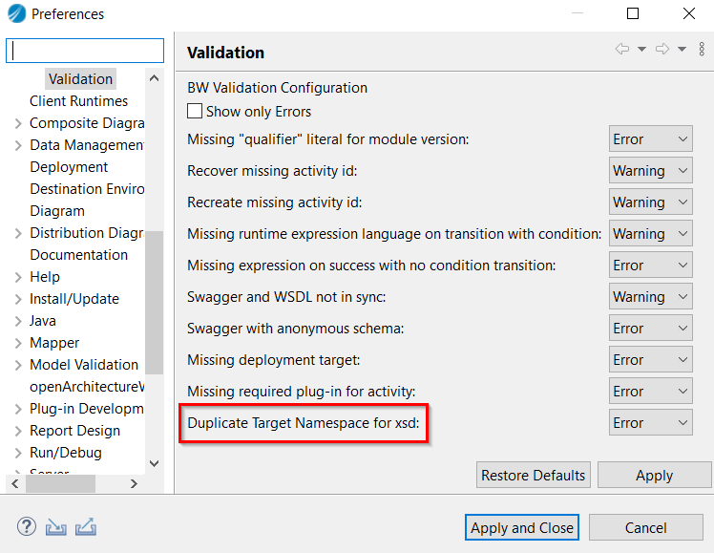This screenshot has width=714, height=553.
Task: Select the Documentation preferences item
Action: (x=78, y=255)
